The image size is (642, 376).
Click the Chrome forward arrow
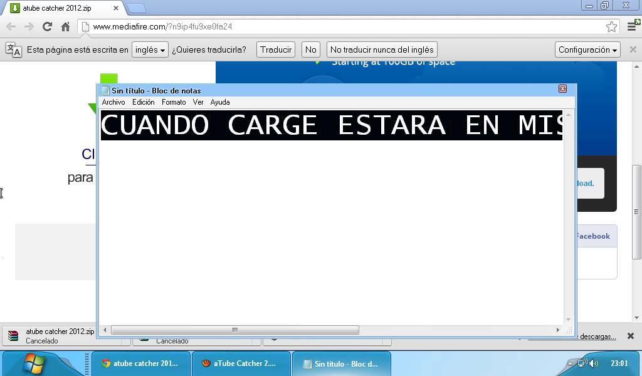coord(29,26)
